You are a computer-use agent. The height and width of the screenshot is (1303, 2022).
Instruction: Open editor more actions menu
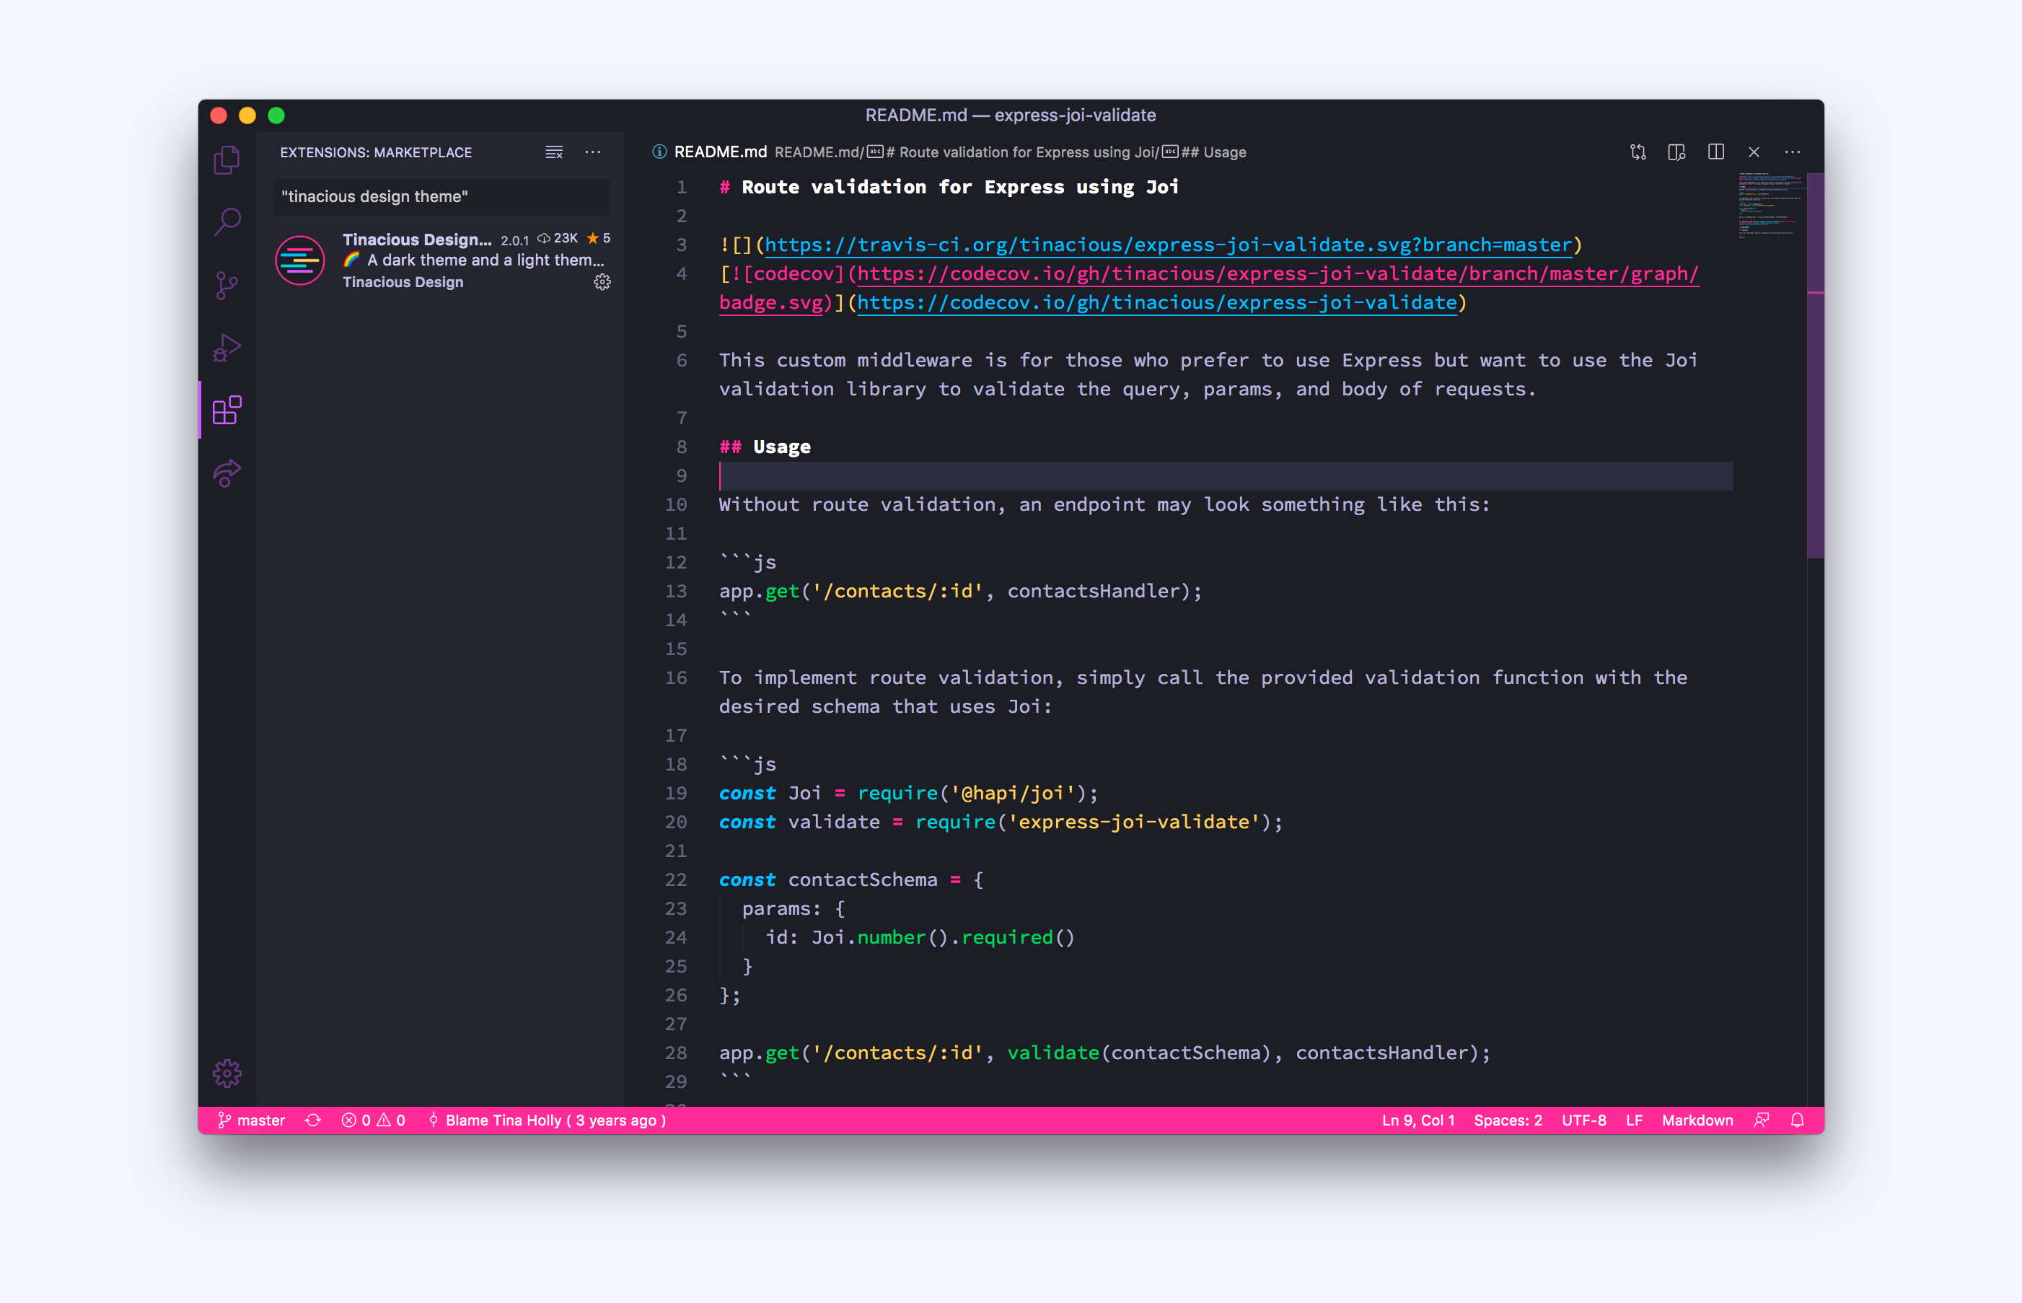click(1793, 152)
